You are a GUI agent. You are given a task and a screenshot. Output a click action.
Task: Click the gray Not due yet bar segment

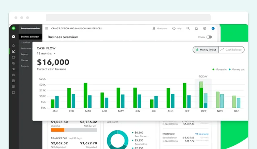[81, 130]
